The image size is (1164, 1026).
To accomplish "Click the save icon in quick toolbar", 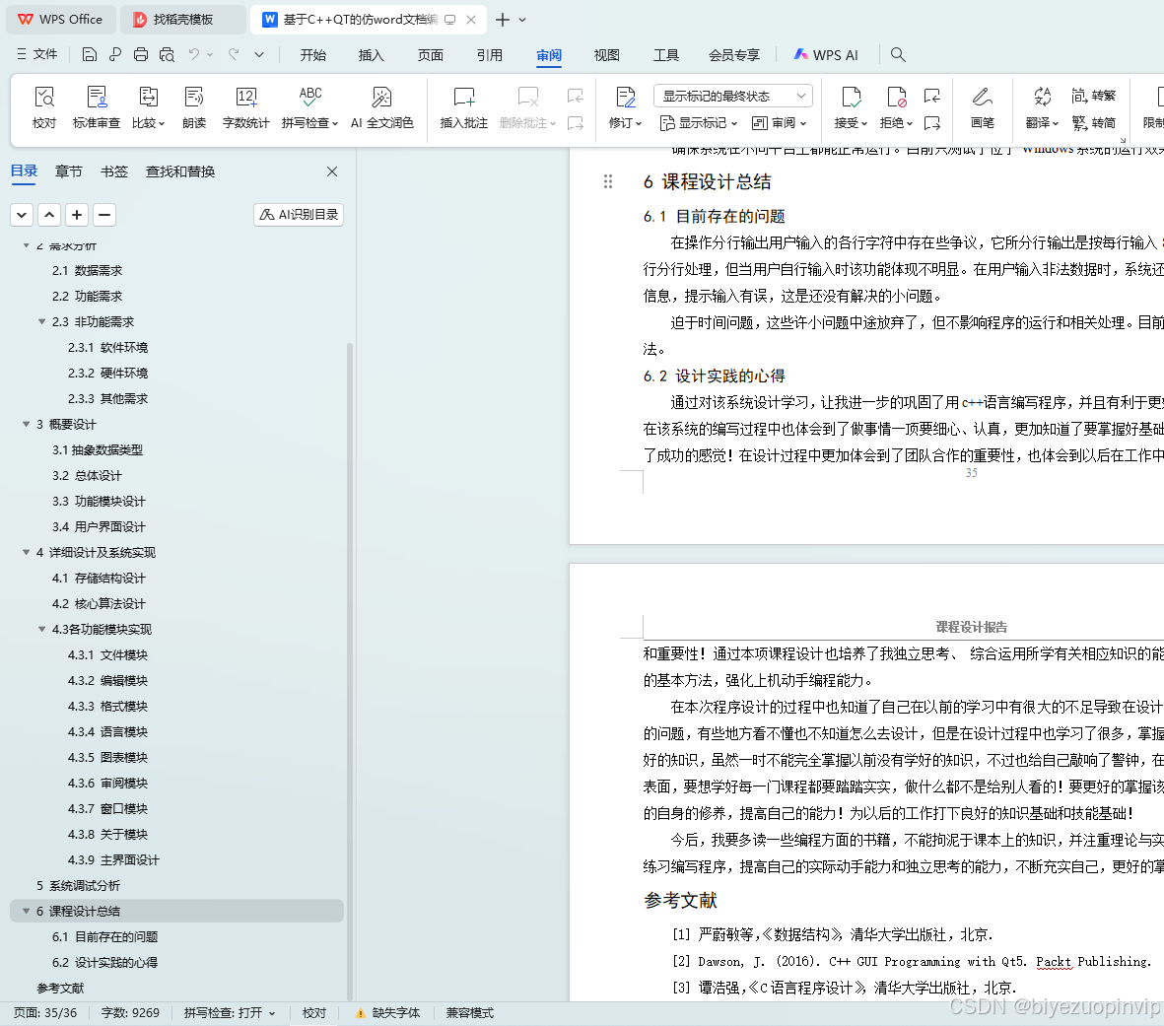I will tap(89, 54).
